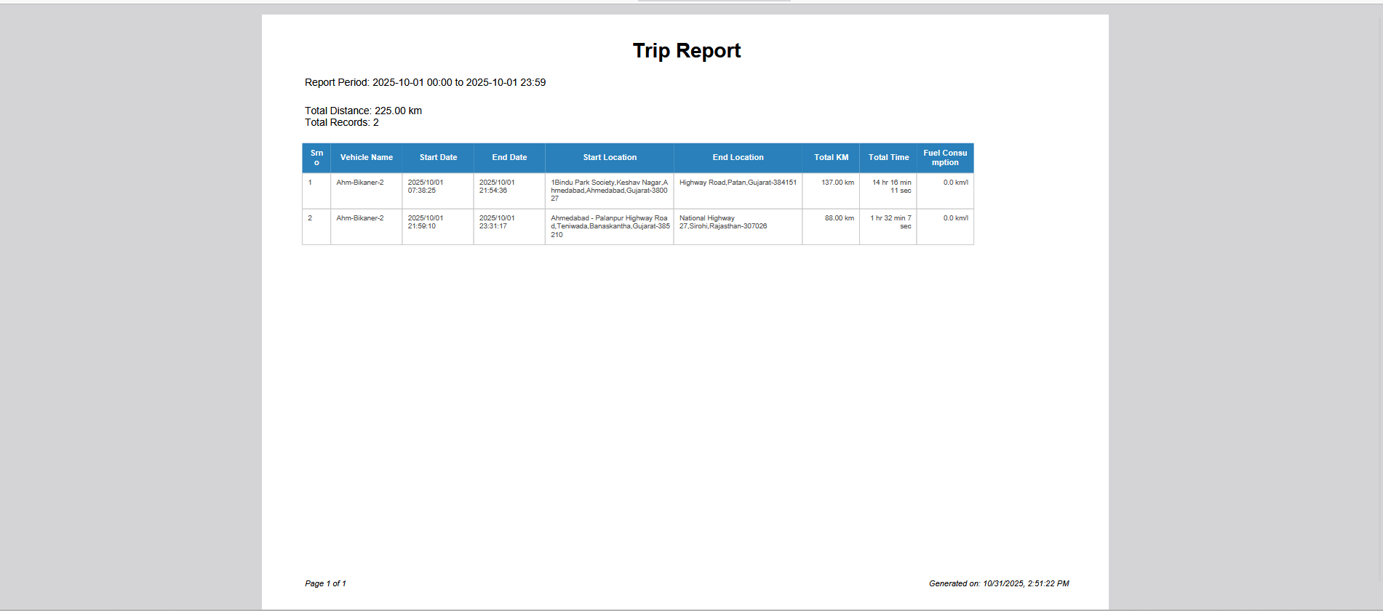The width and height of the screenshot is (1383, 611).
Task: Select the 88.00 km cell
Action: [x=839, y=218]
